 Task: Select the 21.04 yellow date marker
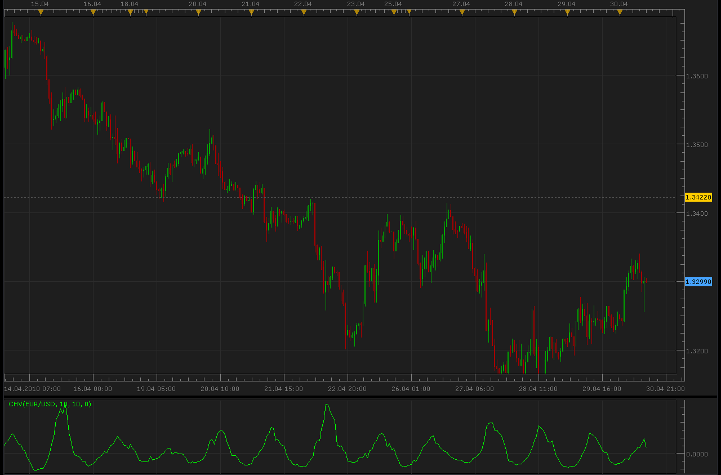pos(251,12)
